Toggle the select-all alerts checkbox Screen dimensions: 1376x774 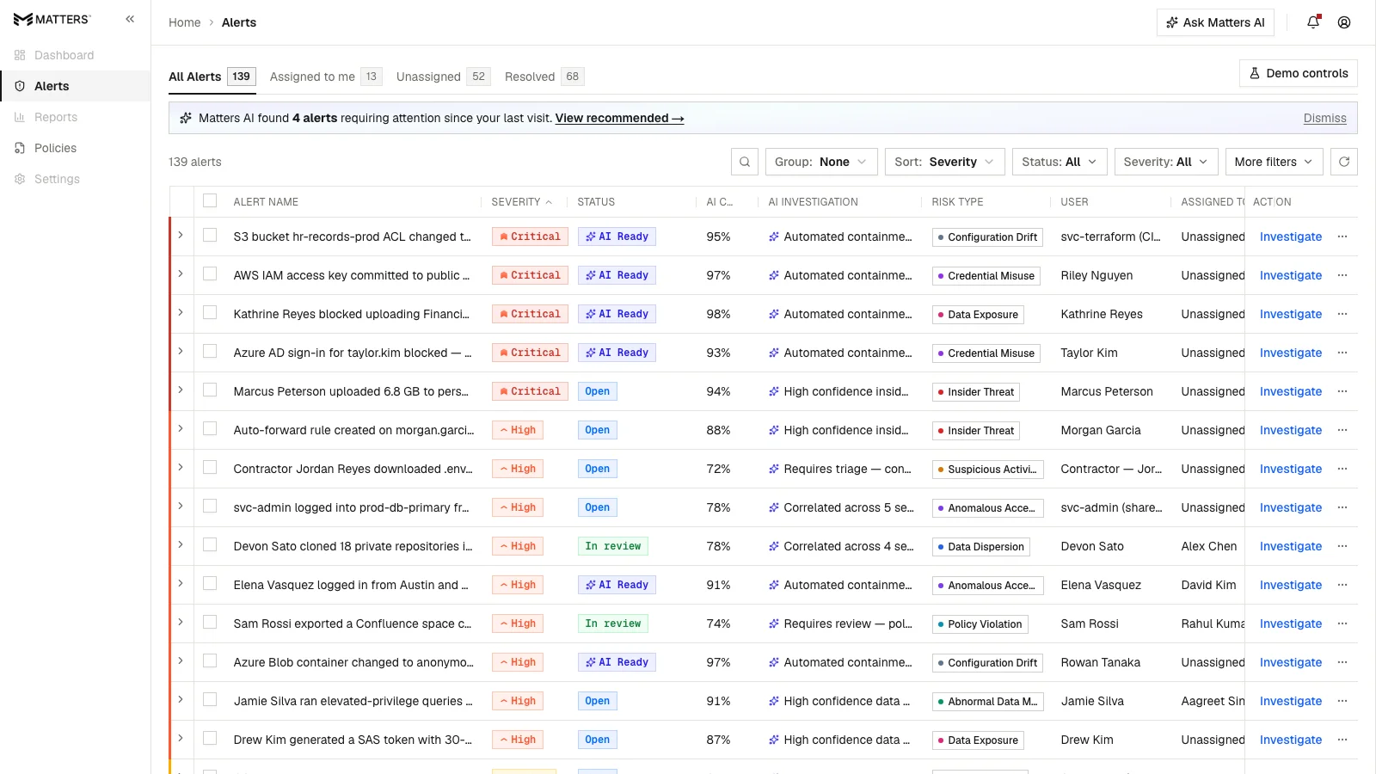[210, 200]
